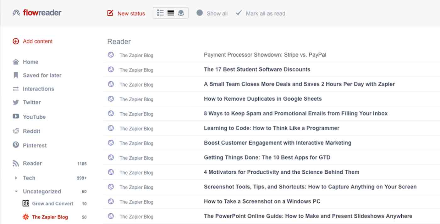
Task: Select the Uncategorized folder label
Action: [42, 192]
